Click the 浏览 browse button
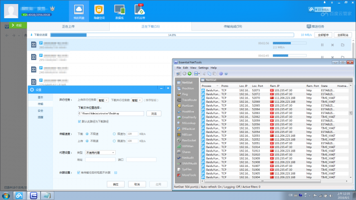The height and width of the screenshot is (200, 356). click(x=154, y=114)
